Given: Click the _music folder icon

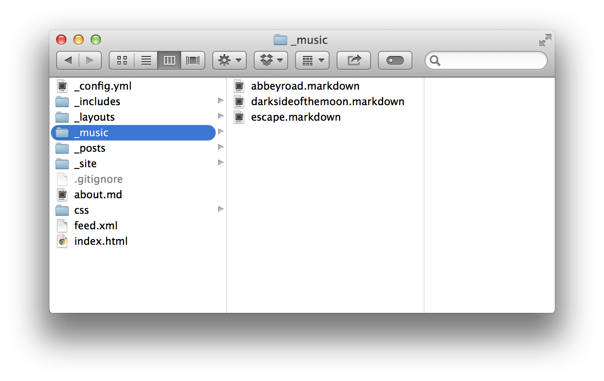Looking at the screenshot, I should (62, 132).
